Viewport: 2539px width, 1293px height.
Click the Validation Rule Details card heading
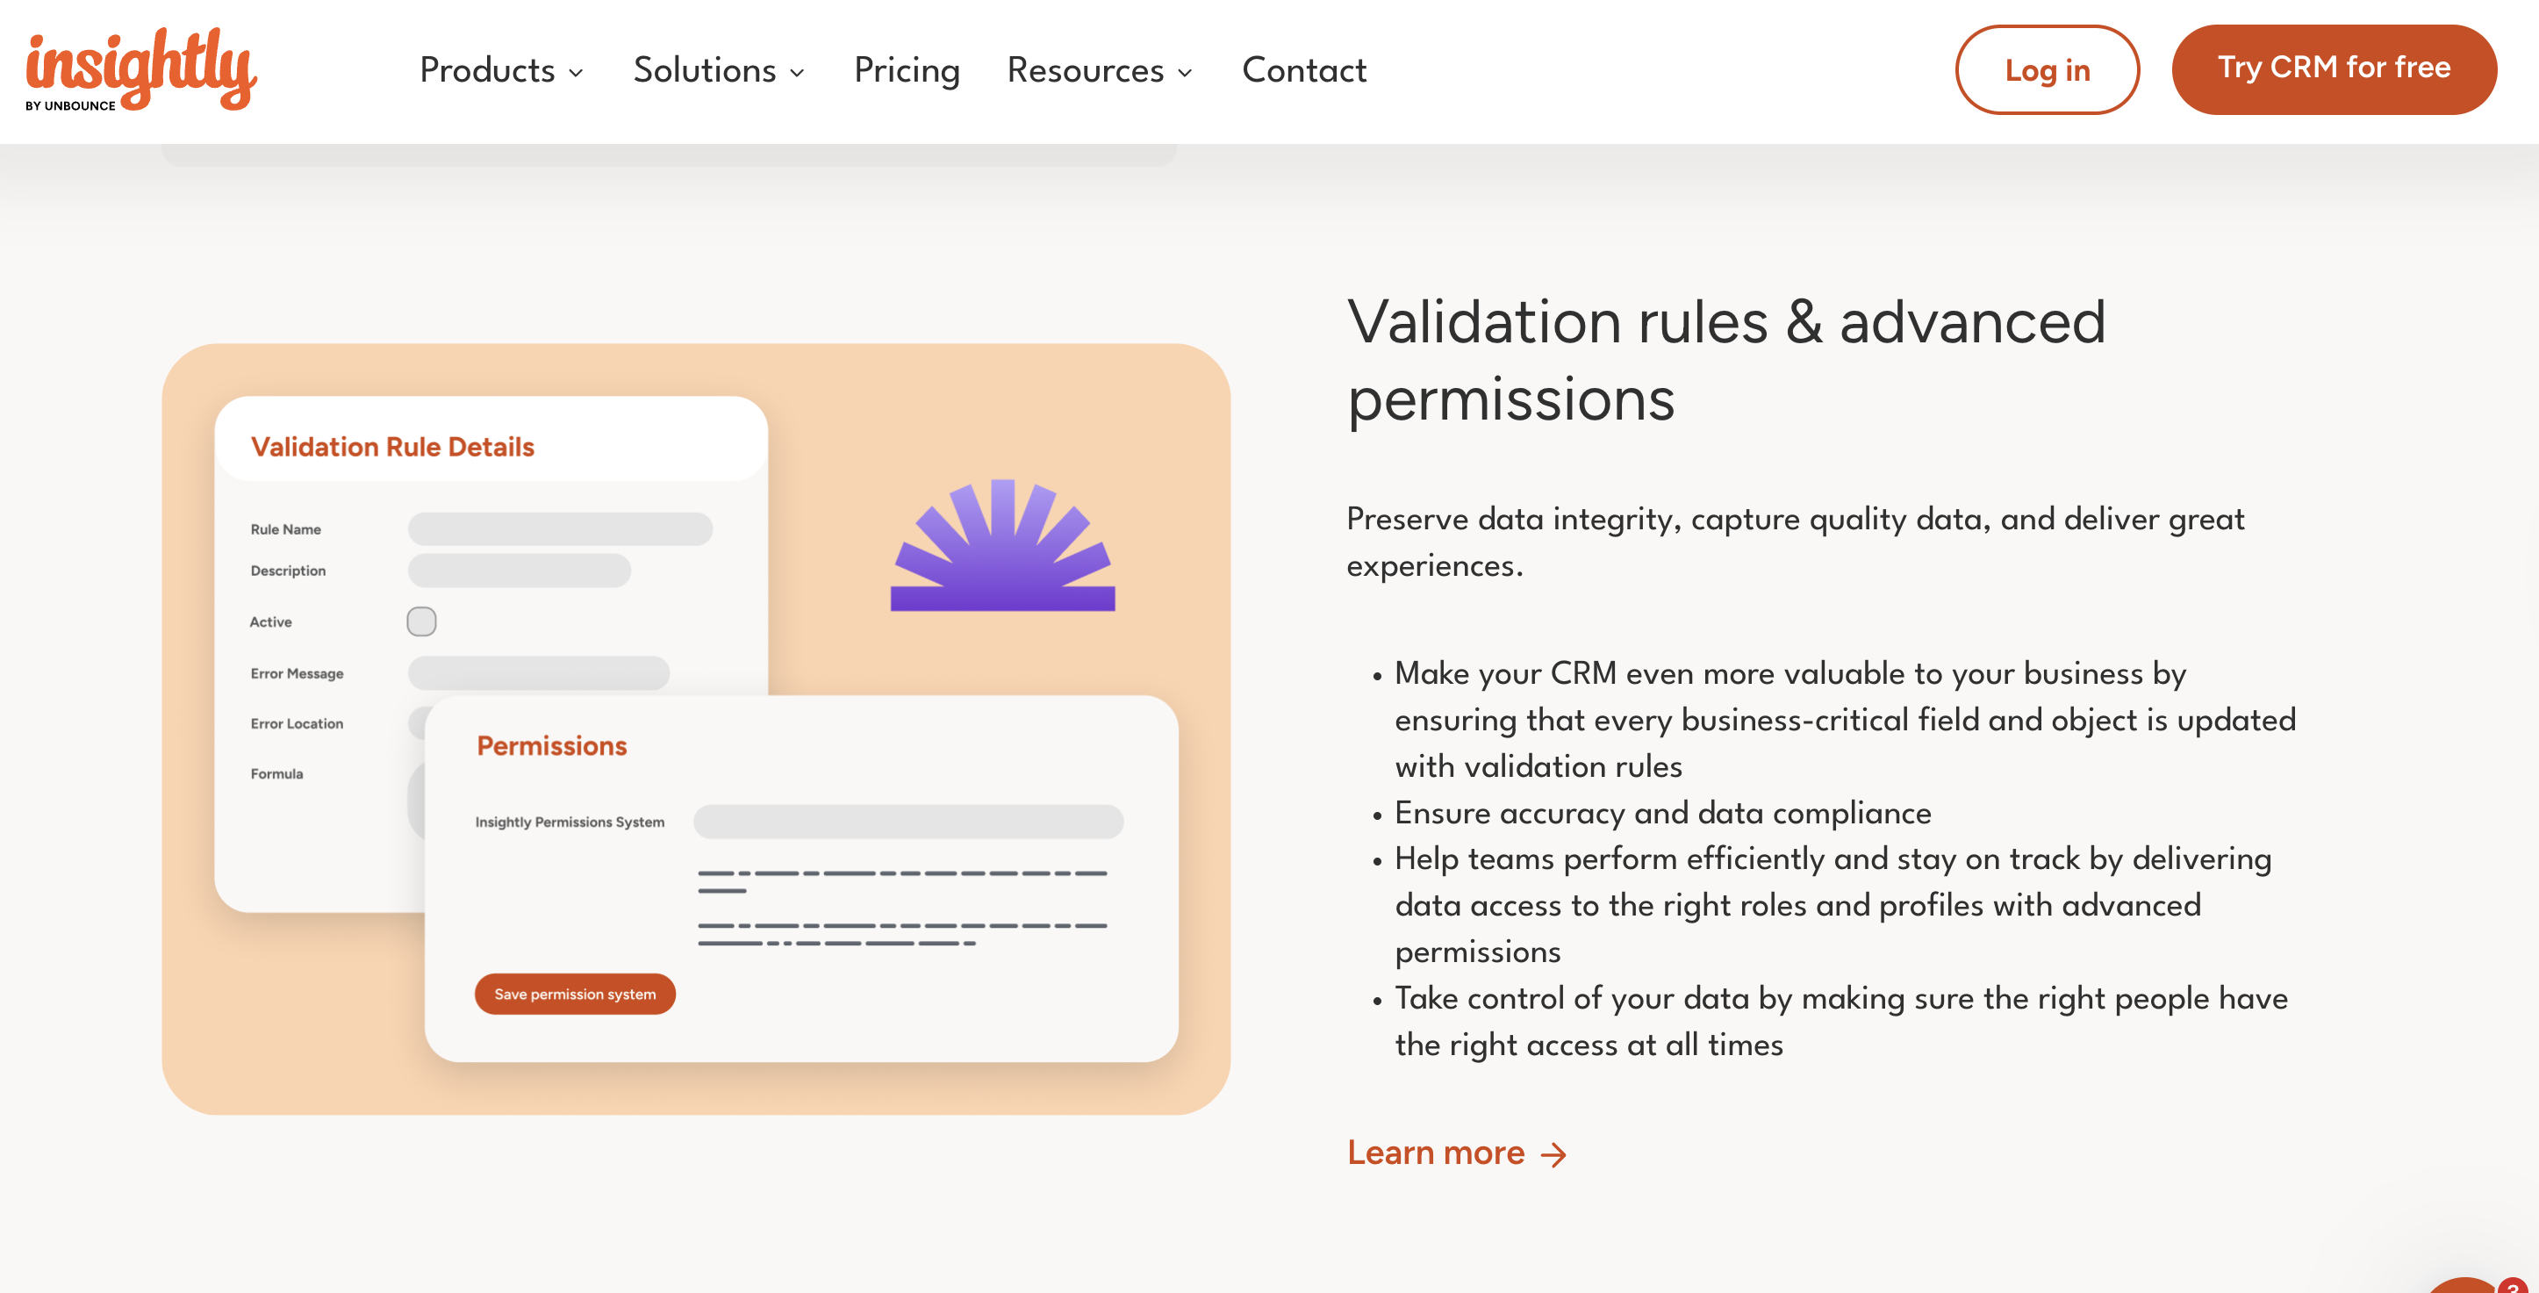coord(392,447)
